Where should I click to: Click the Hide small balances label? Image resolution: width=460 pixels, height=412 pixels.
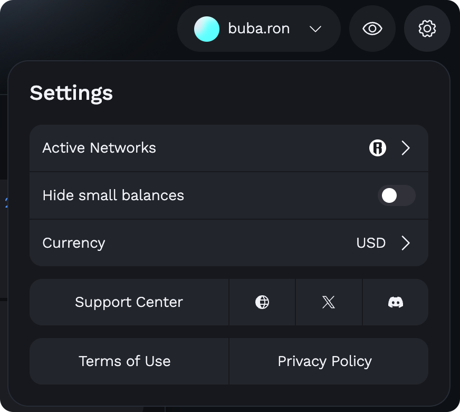pos(113,195)
